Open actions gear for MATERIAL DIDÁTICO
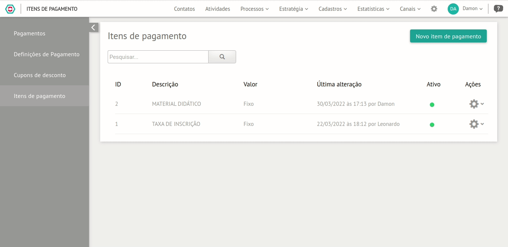This screenshot has width=508, height=247. 474,104
